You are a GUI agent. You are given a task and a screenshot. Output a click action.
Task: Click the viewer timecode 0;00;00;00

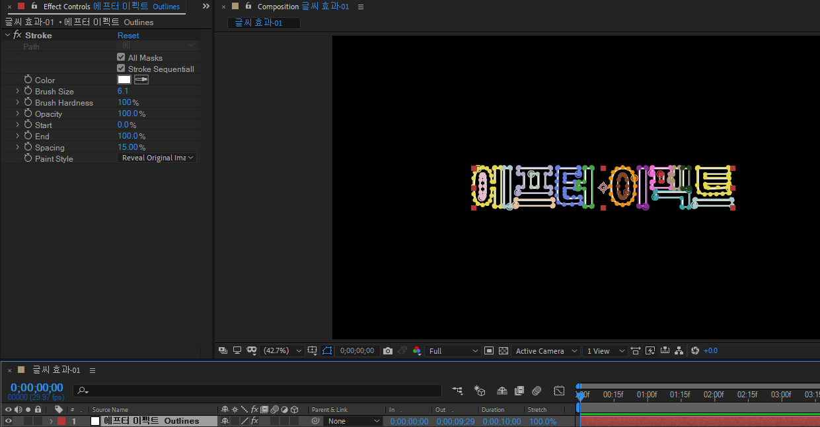click(357, 350)
